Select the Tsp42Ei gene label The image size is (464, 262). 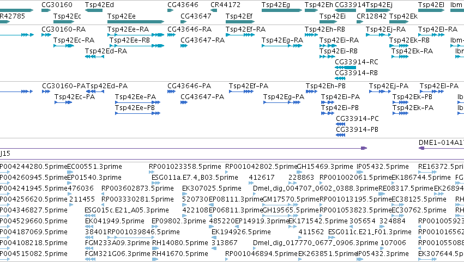tap(332, 16)
